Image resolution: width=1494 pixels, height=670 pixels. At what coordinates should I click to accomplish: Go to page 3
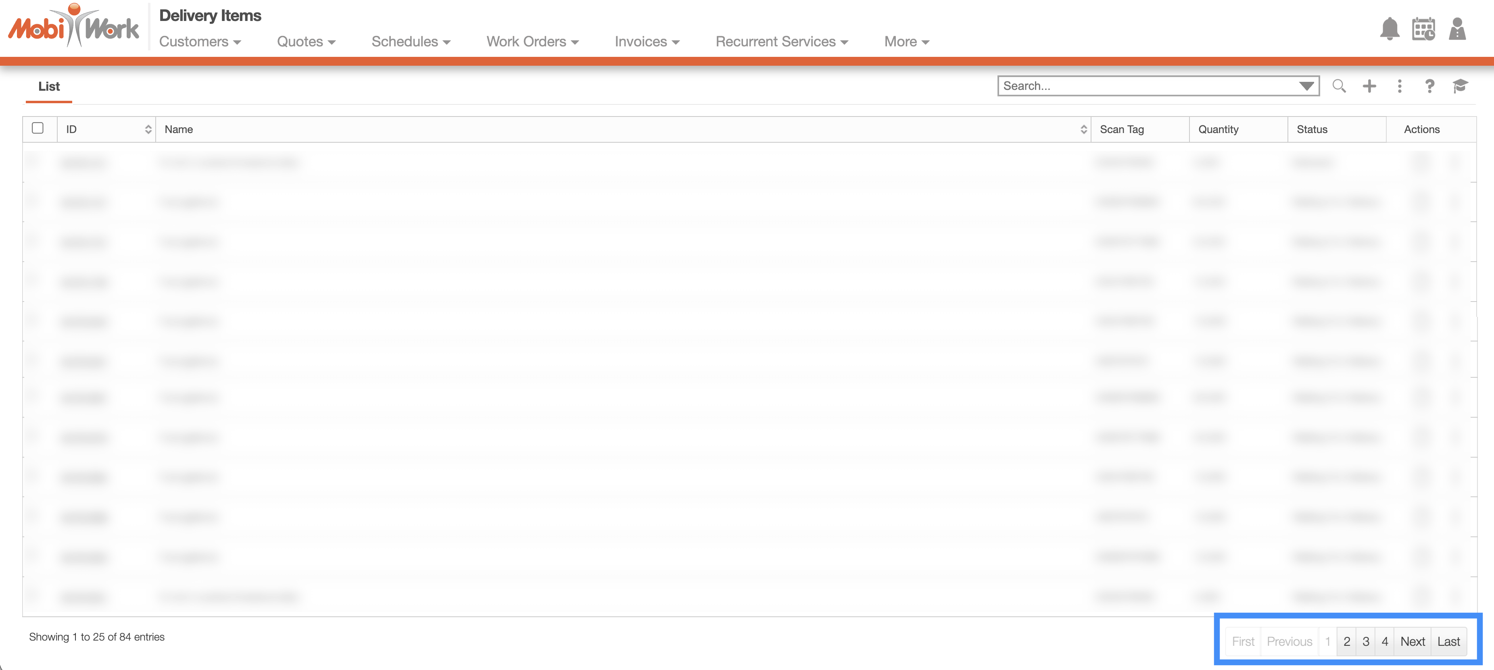point(1366,642)
